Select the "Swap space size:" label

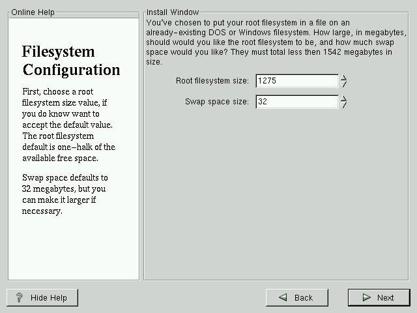216,102
